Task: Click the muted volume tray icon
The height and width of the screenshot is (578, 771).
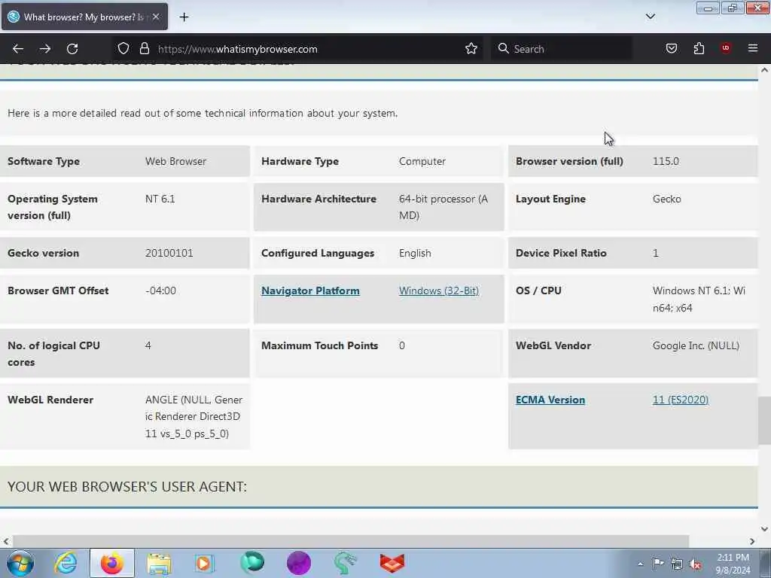Action: pyautogui.click(x=695, y=564)
